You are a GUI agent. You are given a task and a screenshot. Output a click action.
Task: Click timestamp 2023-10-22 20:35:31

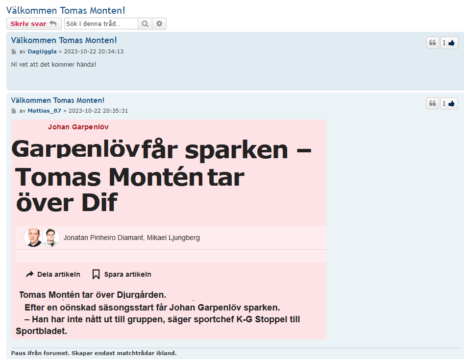pos(98,111)
